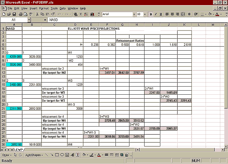Undo the last action

click(x=59, y=14)
